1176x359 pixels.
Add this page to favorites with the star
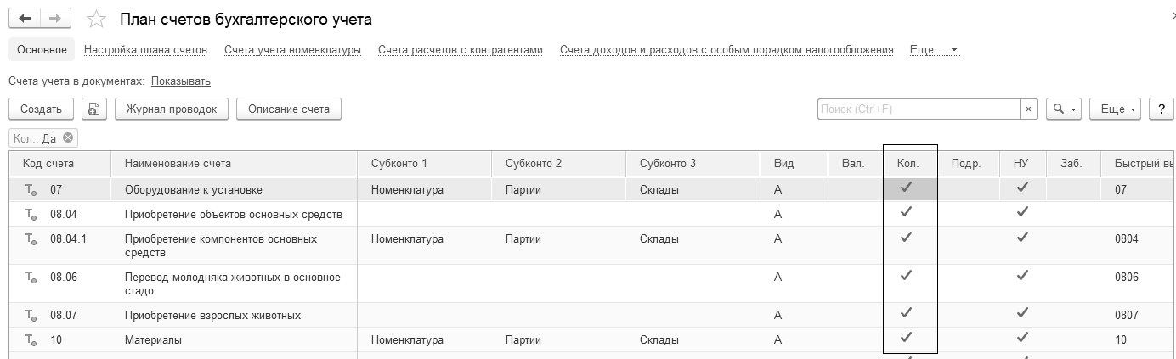point(97,20)
